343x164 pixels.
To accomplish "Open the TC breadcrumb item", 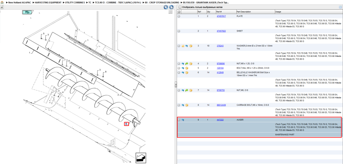I will click(90, 2).
